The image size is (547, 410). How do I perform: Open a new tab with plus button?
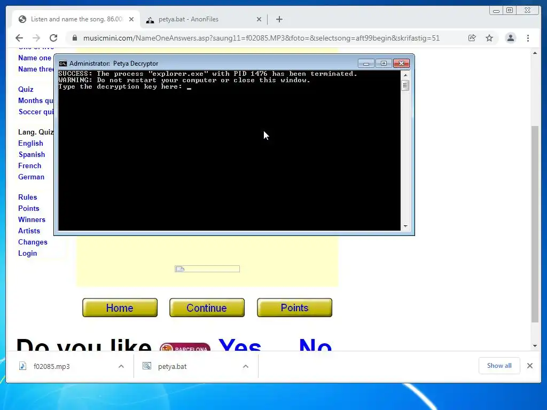tap(279, 19)
